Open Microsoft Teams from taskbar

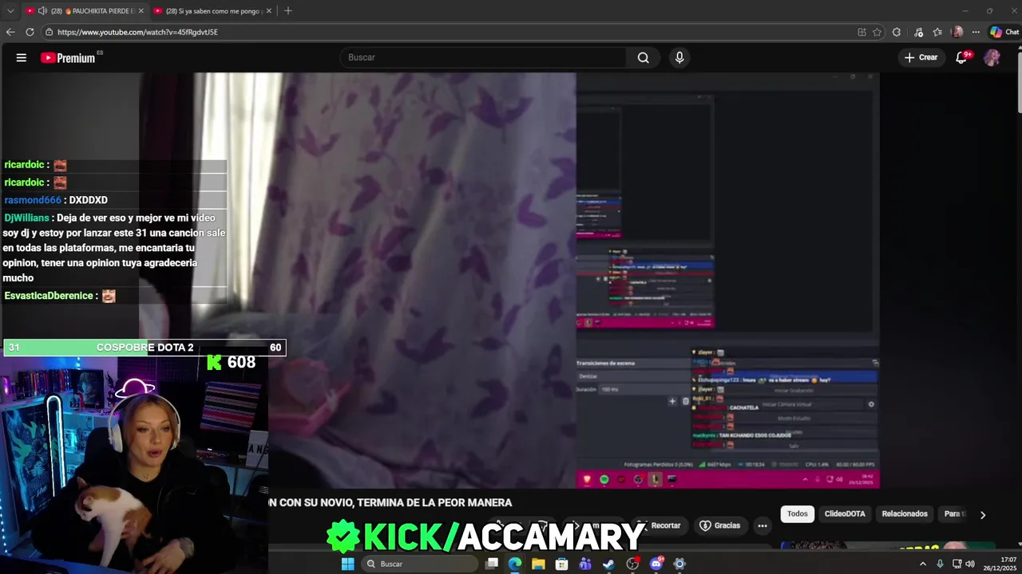(x=585, y=564)
